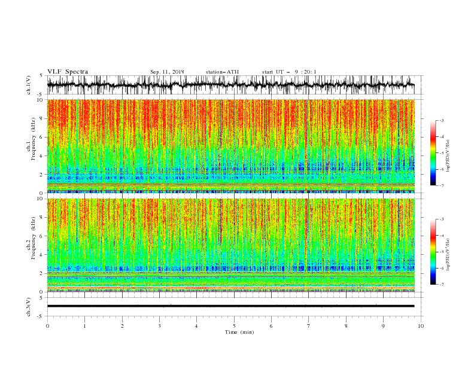The image size is (474, 366).
Task: Click the "8" kHz tick of ch.1 spectrogram
Action: click(42, 118)
